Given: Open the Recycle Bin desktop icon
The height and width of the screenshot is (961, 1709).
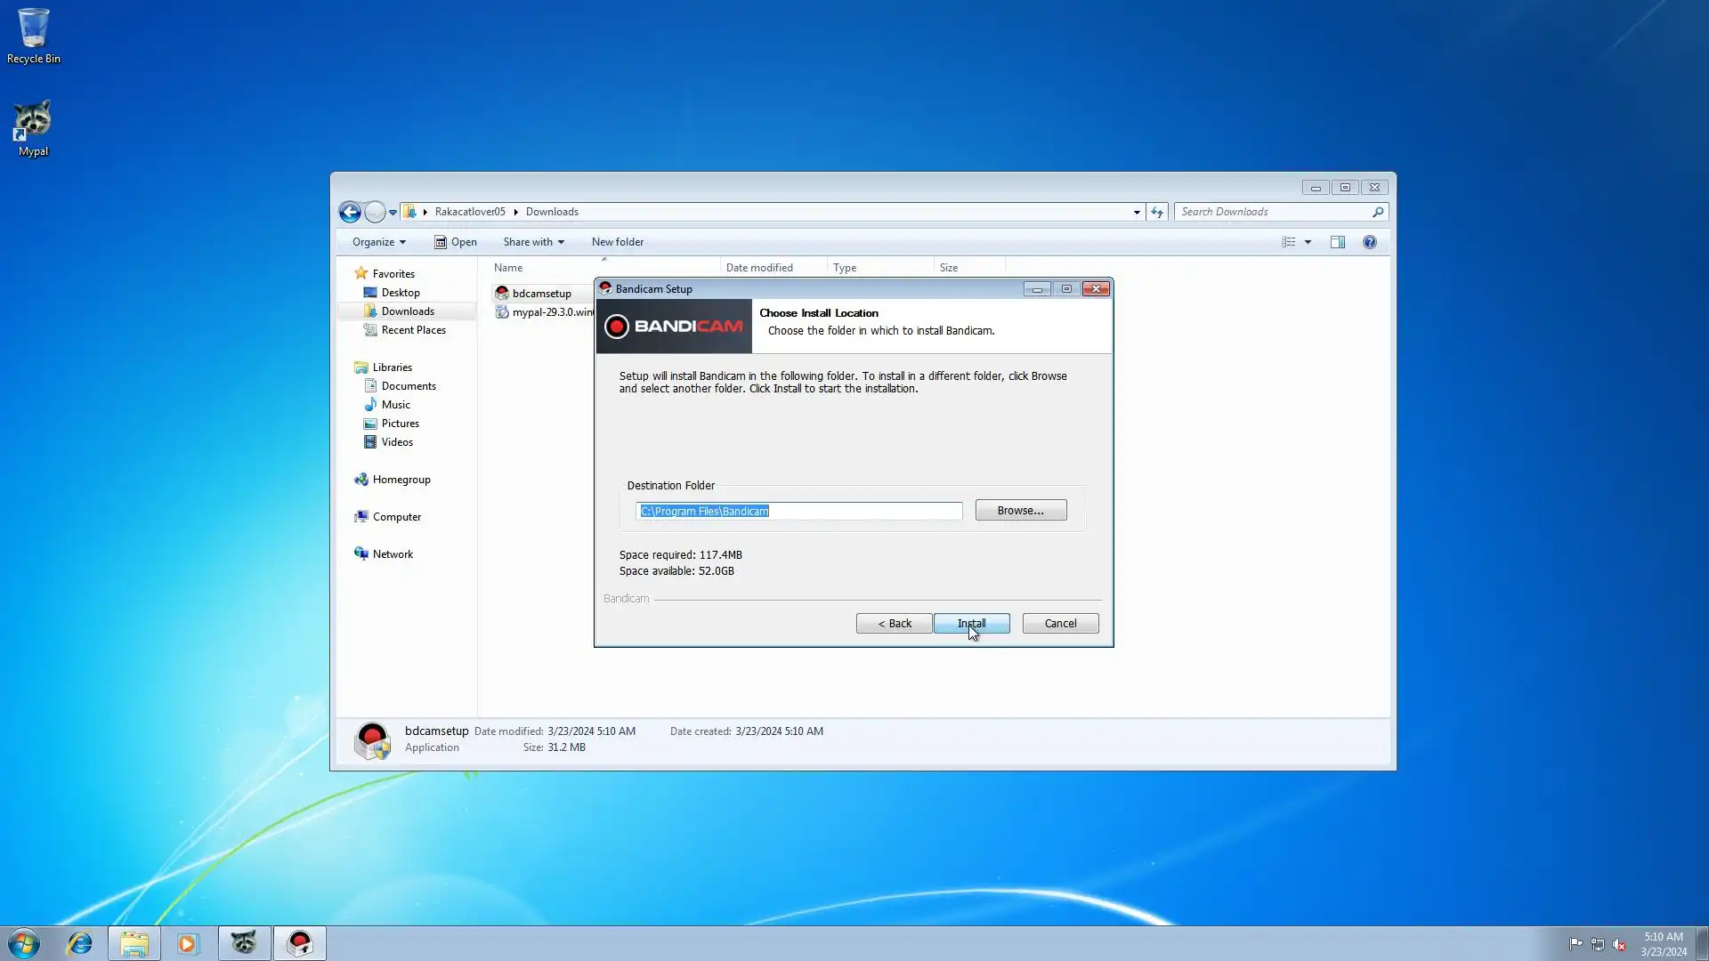Looking at the screenshot, I should click(33, 36).
